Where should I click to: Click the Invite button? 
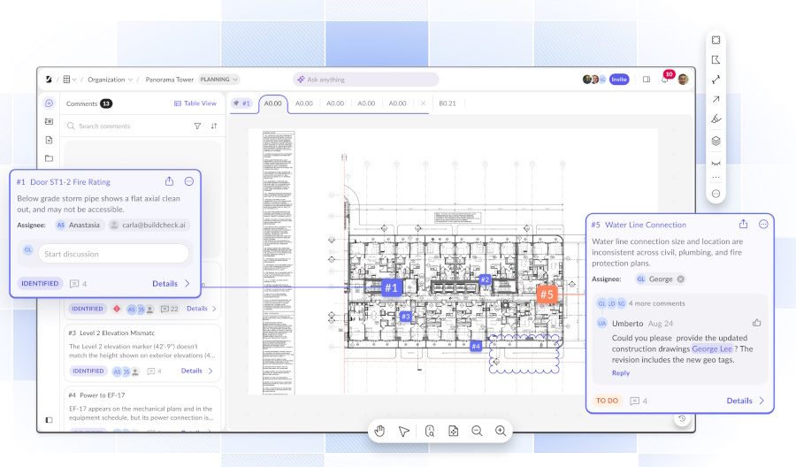[619, 80]
